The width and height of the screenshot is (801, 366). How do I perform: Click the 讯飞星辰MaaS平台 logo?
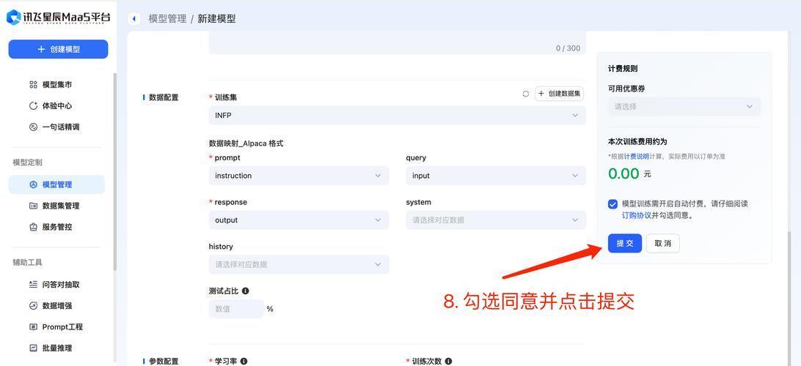point(59,18)
